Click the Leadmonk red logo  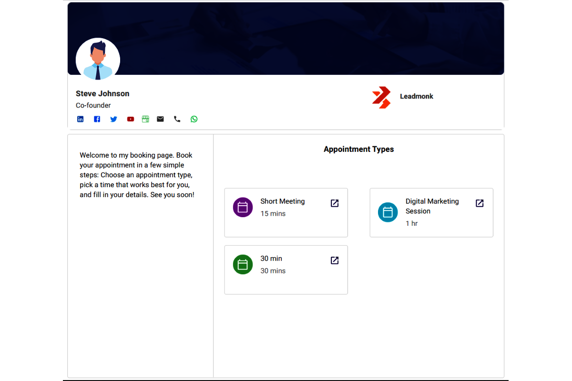[x=381, y=98]
